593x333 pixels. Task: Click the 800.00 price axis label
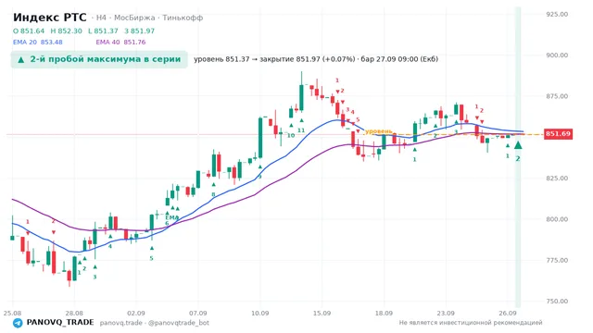(x=557, y=219)
